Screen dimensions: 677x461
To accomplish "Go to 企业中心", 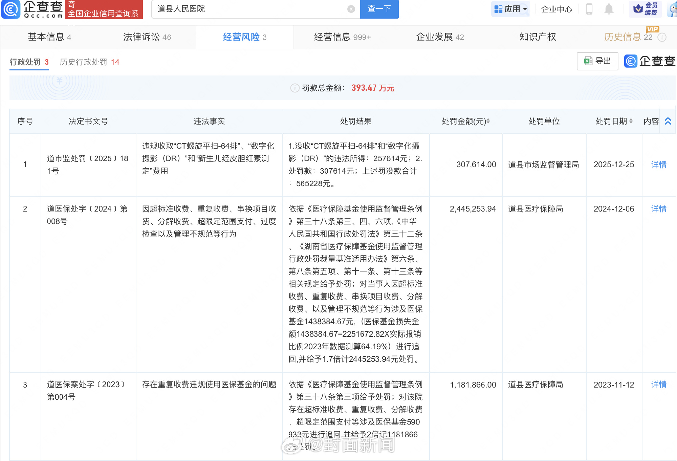I will coord(556,9).
